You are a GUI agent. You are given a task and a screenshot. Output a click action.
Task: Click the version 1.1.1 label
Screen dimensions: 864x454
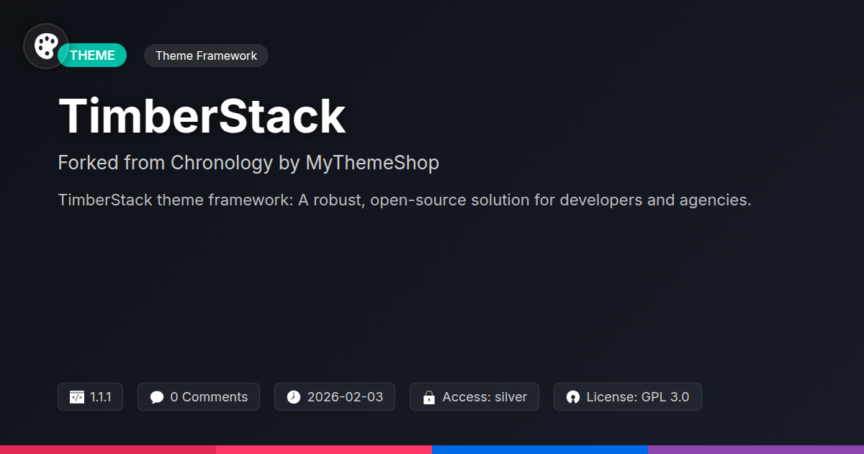(x=101, y=397)
